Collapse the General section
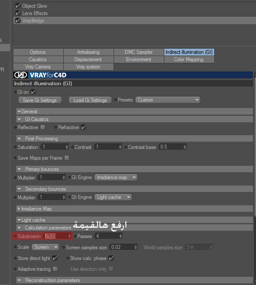The width and height of the screenshot is (256, 285). [19, 111]
